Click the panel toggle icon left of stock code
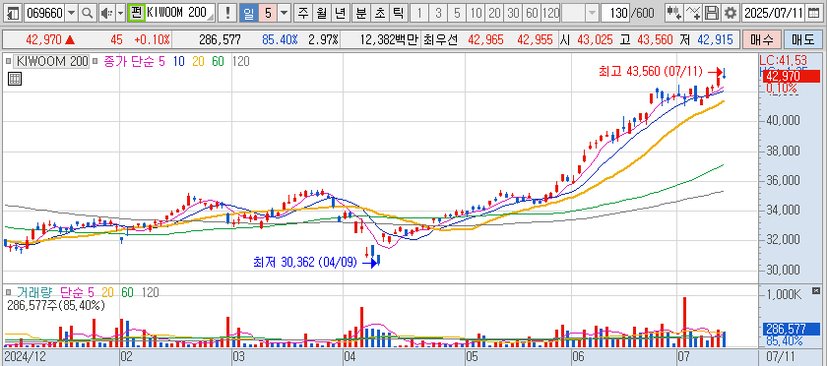827x366 pixels. tap(13, 12)
